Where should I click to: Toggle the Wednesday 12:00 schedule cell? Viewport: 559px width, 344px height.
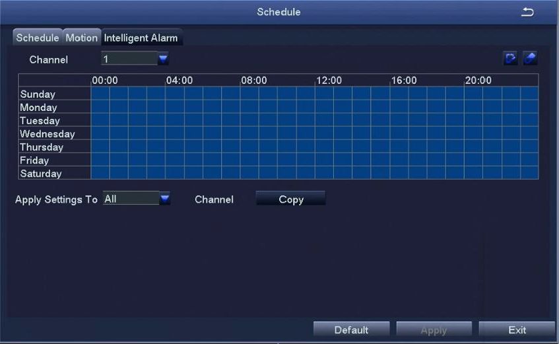point(324,133)
